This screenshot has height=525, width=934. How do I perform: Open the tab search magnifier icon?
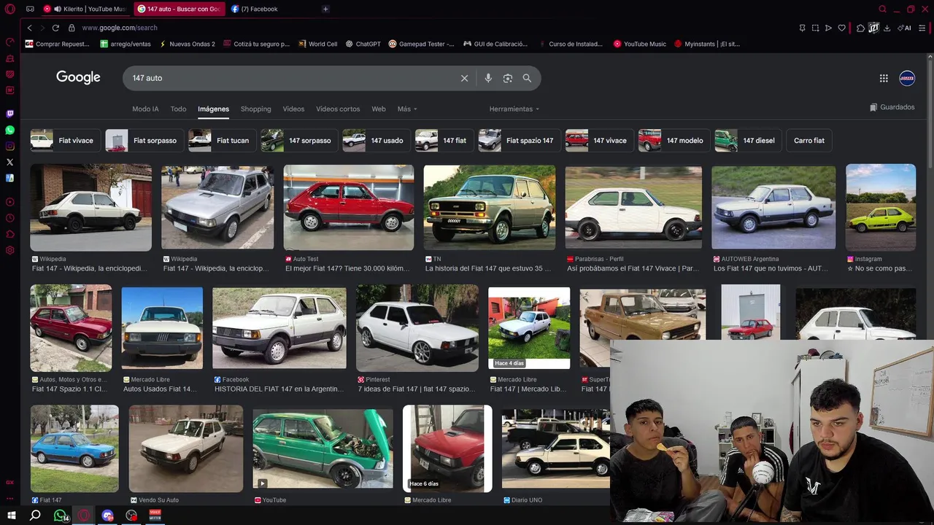pos(882,9)
